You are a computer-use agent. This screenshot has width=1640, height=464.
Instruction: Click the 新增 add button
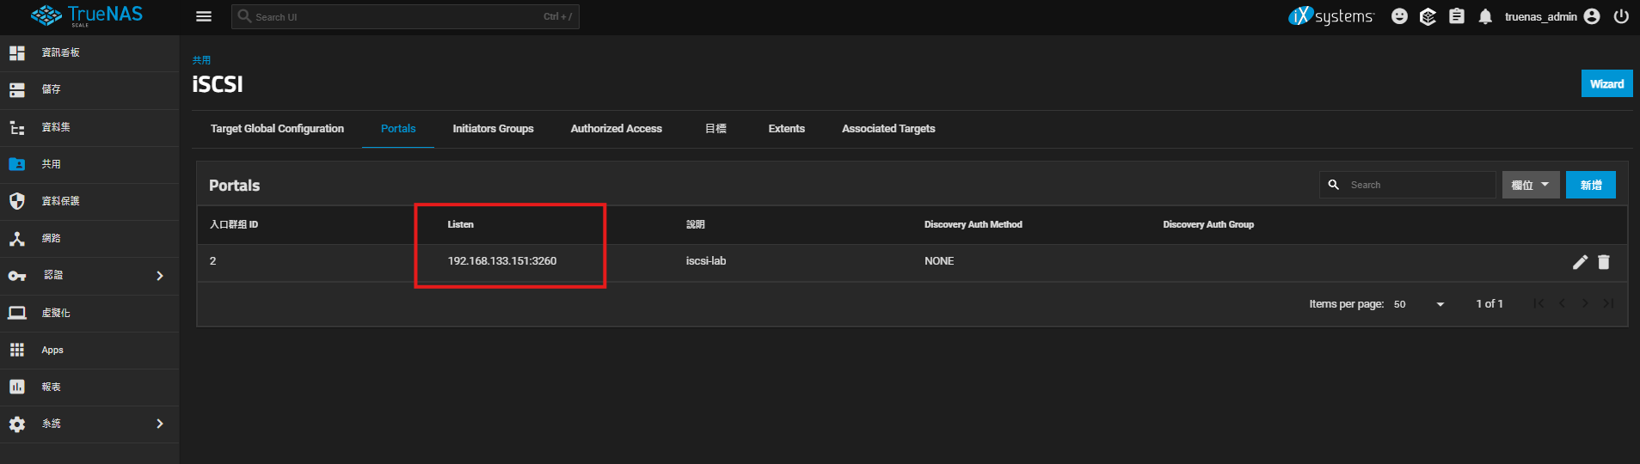(1590, 185)
